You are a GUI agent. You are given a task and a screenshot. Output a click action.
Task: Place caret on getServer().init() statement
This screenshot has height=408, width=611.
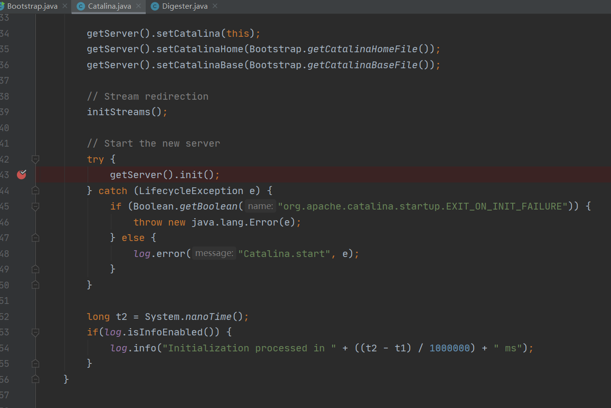coord(165,175)
